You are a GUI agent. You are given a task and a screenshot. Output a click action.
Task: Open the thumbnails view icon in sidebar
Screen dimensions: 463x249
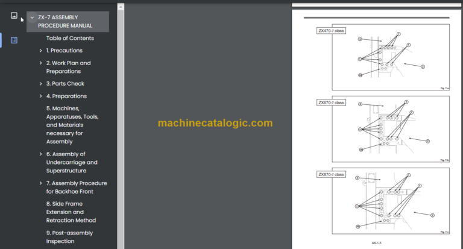point(14,16)
